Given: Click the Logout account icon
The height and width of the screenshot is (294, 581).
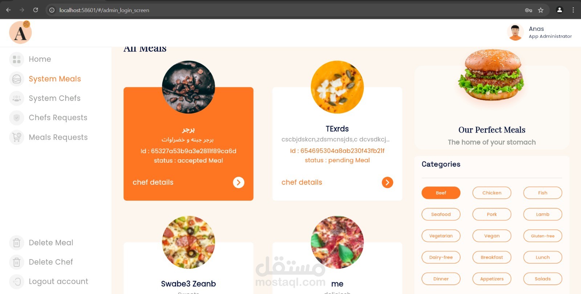Looking at the screenshot, I should tap(17, 281).
